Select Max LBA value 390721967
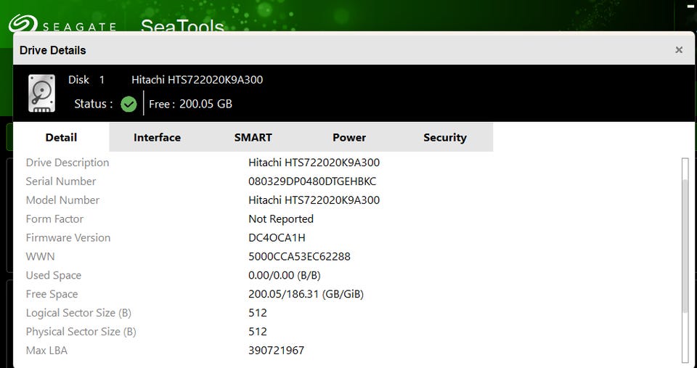The height and width of the screenshot is (368, 697). [x=276, y=351]
